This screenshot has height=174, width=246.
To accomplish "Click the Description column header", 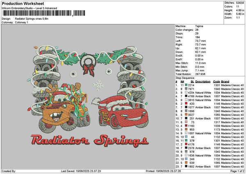I will point(203,82).
